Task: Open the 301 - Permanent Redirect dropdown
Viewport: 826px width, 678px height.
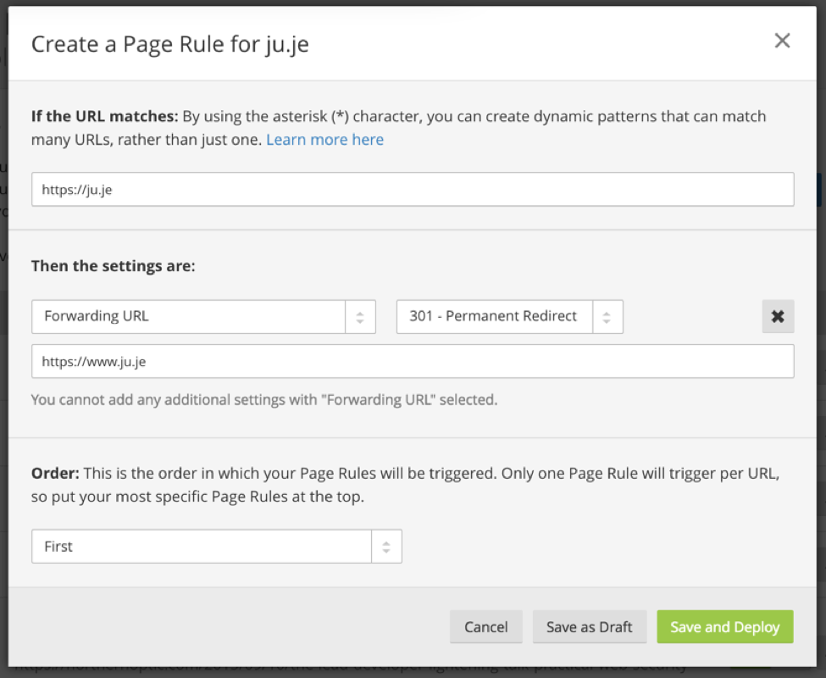Action: click(495, 317)
